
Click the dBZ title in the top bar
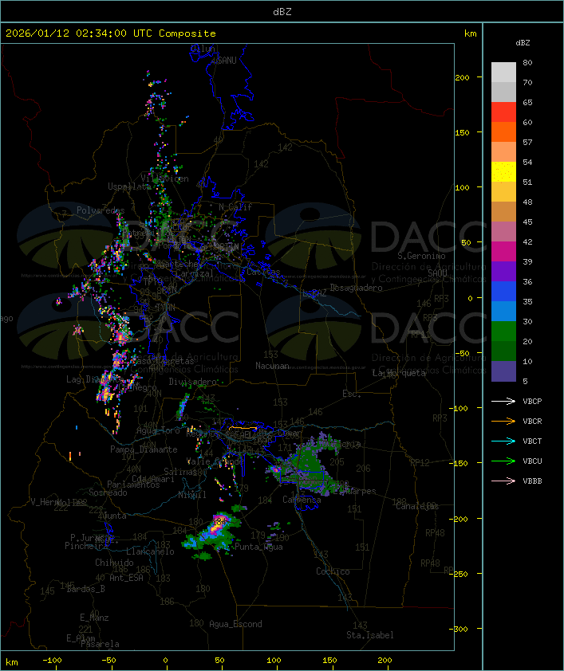(282, 11)
